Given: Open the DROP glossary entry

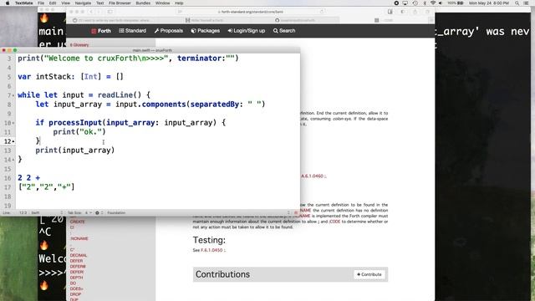Looking at the screenshot, I should click(75, 294).
